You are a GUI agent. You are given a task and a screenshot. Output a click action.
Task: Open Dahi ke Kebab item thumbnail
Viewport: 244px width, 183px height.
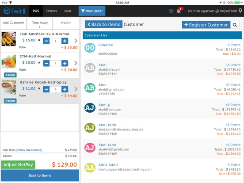click(9, 87)
